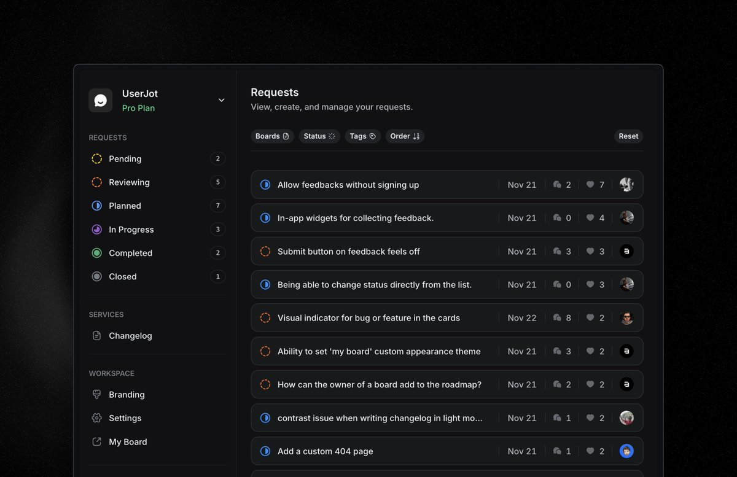Click comments icon on 'Visual indicator for bug' request
This screenshot has height=477, width=737.
(557, 318)
